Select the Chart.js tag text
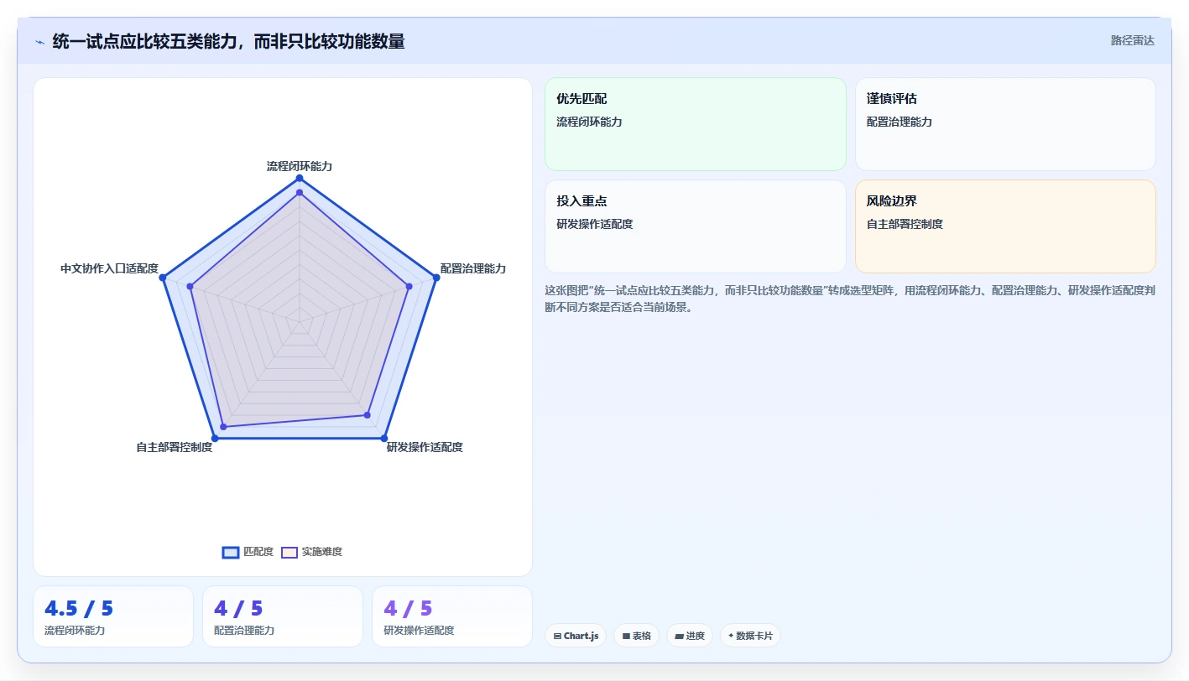This screenshot has width=1189, height=681. [581, 637]
